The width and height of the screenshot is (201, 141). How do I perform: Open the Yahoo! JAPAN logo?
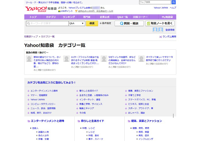(x=36, y=9)
